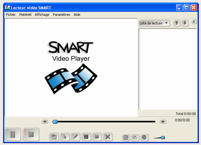
Task: Click the 0:00/0:00 elapsed time display
Action: point(182,120)
